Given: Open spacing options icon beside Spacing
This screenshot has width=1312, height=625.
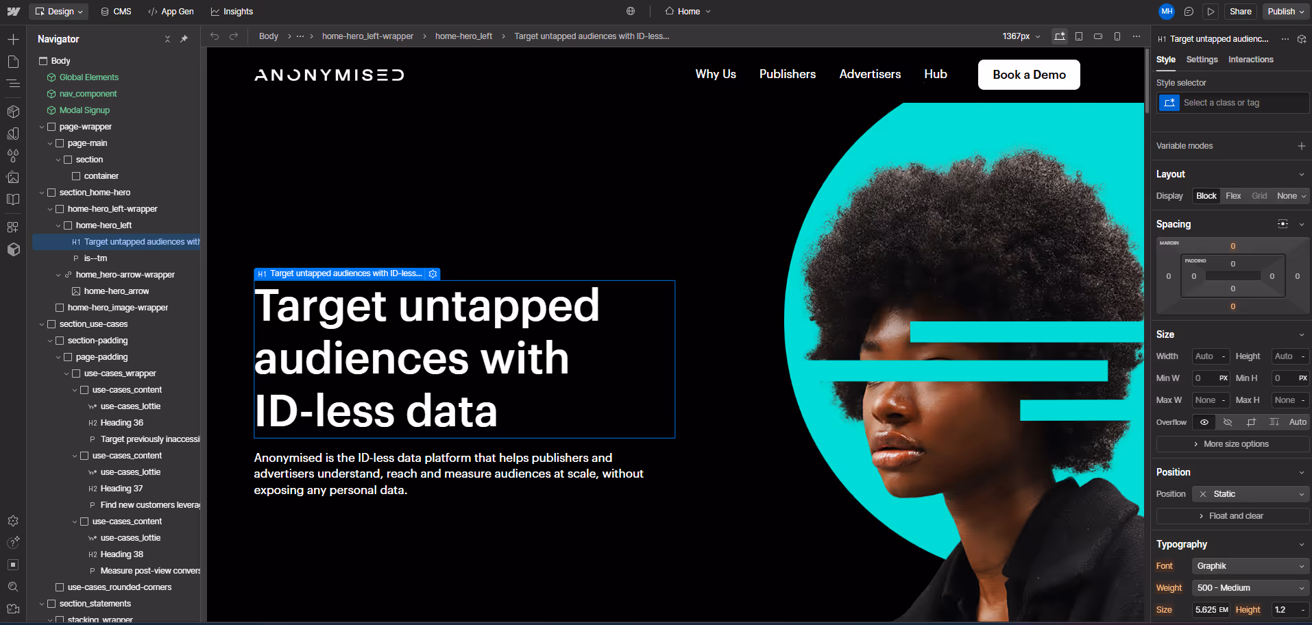Looking at the screenshot, I should pos(1283,224).
